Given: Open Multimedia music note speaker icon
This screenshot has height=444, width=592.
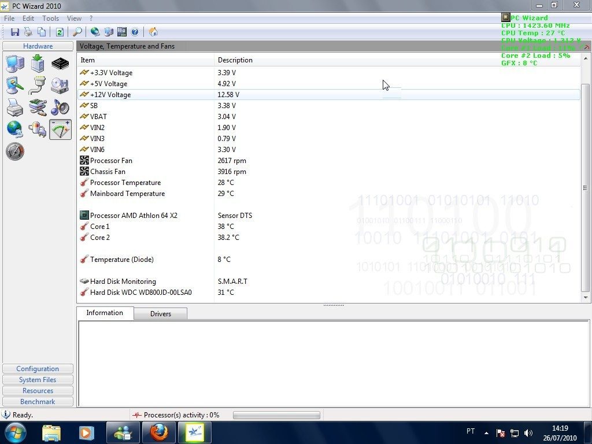Looking at the screenshot, I should click(x=60, y=108).
